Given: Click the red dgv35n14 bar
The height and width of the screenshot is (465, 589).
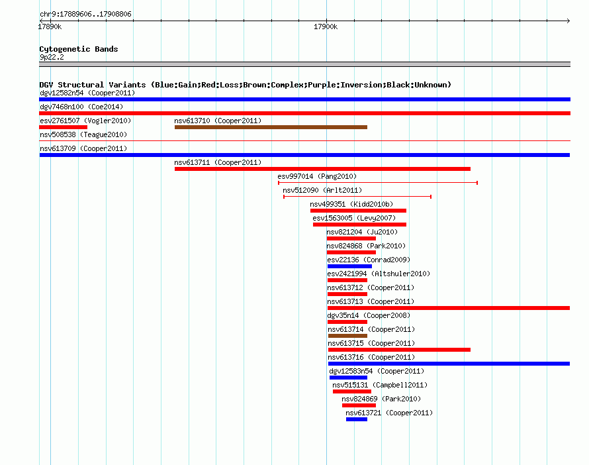Looking at the screenshot, I should pos(347,322).
